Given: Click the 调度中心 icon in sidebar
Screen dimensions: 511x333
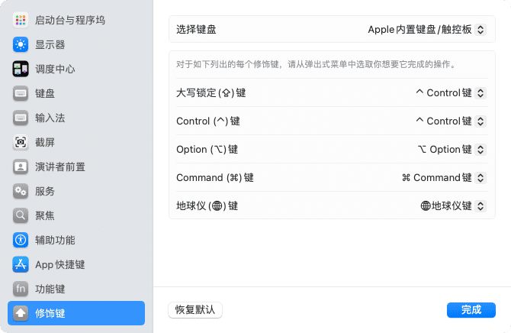Looking at the screenshot, I should [x=21, y=69].
